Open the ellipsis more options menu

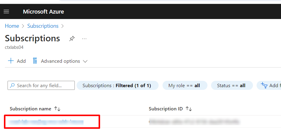(84, 39)
